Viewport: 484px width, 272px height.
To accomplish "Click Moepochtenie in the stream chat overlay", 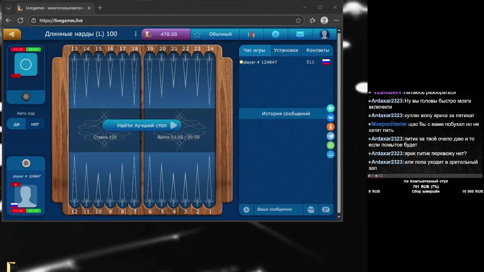I will 389,124.
